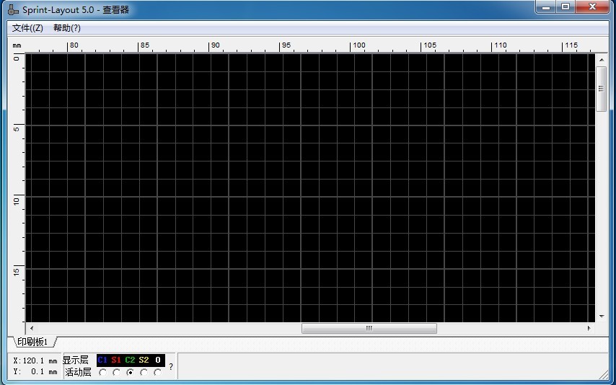Click the Sprint-Layout app icon in title bar
The image size is (616, 385).
pos(13,9)
